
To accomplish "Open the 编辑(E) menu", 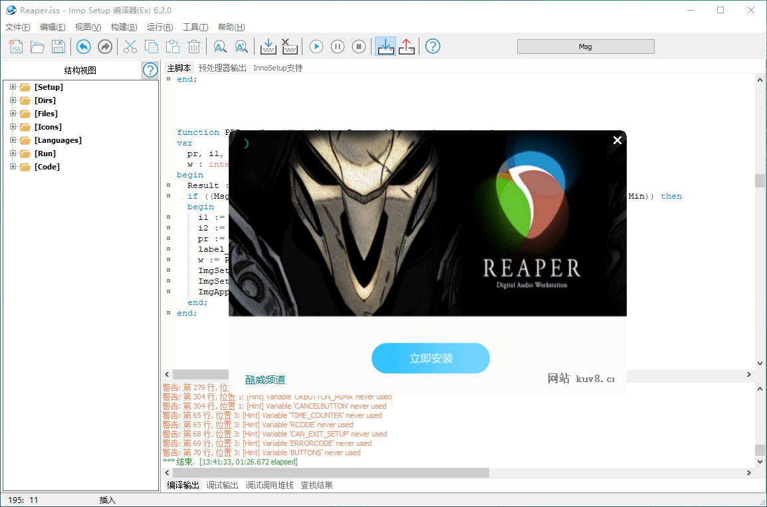I will pyautogui.click(x=53, y=27).
